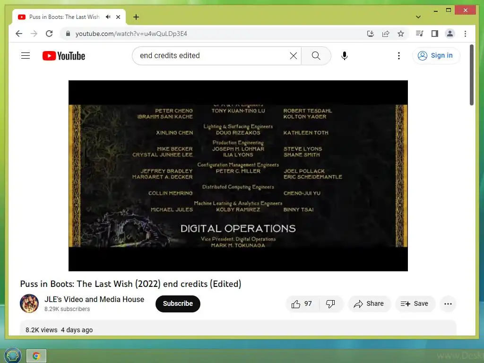Click the page vertical scrollbar
Viewport: 484px width, 363px height.
coord(472,75)
